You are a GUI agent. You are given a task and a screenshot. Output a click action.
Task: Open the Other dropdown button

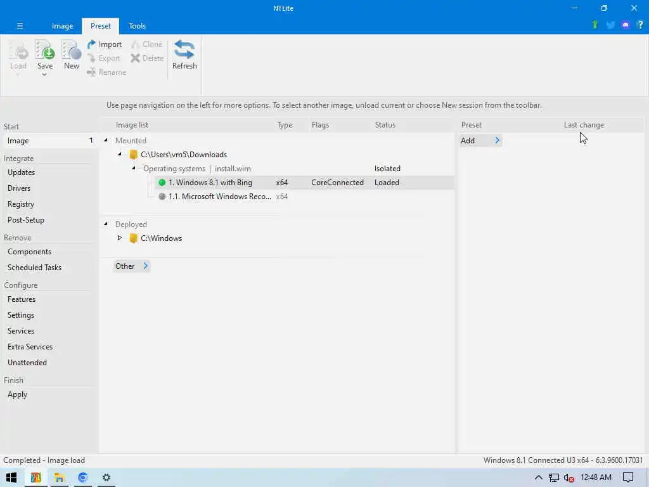[131, 266]
